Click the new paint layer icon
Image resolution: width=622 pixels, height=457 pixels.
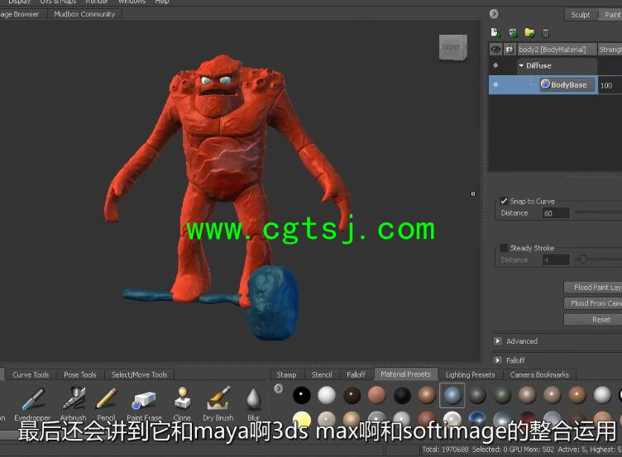[495, 32]
